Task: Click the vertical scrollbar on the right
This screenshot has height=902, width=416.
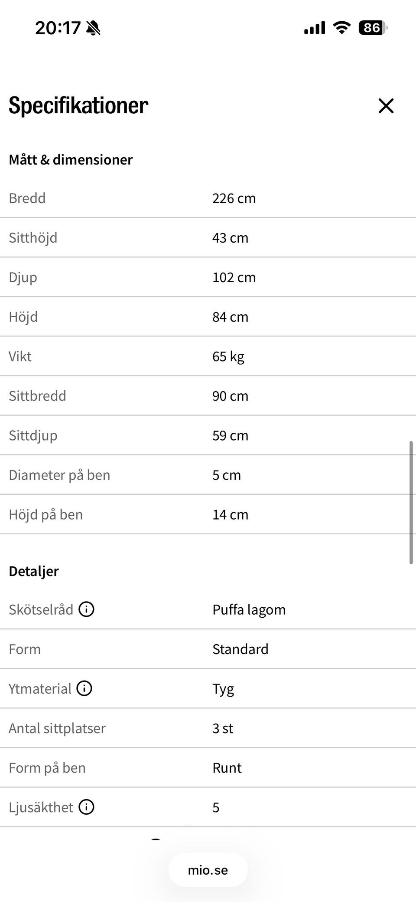Action: point(411,502)
